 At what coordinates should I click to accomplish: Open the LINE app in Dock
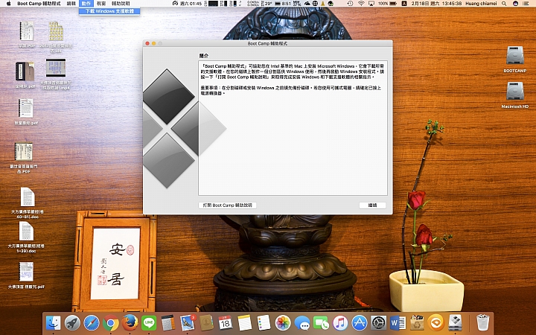(x=149, y=322)
